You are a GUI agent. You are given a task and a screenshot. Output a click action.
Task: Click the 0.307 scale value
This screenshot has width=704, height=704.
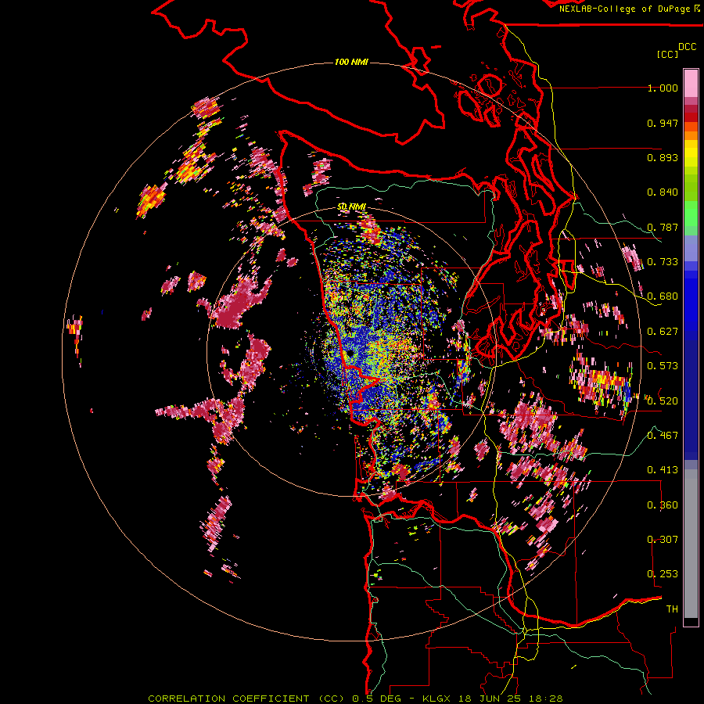coord(663,540)
